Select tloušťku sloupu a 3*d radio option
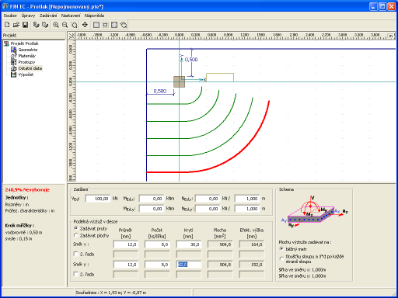The height and width of the screenshot is (298, 398). [281, 258]
